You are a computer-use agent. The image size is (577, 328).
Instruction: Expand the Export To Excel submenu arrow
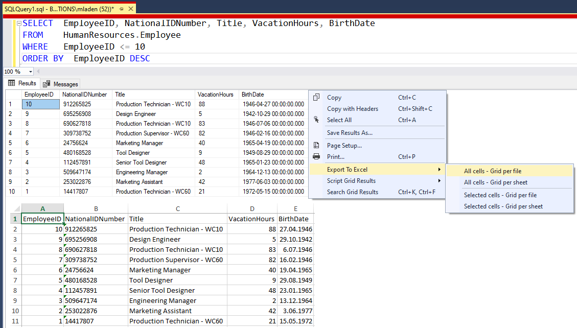pyautogui.click(x=439, y=170)
